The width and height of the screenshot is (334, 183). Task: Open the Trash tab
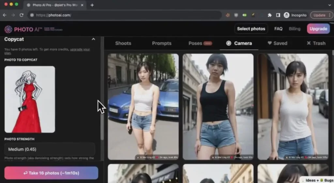click(x=316, y=43)
